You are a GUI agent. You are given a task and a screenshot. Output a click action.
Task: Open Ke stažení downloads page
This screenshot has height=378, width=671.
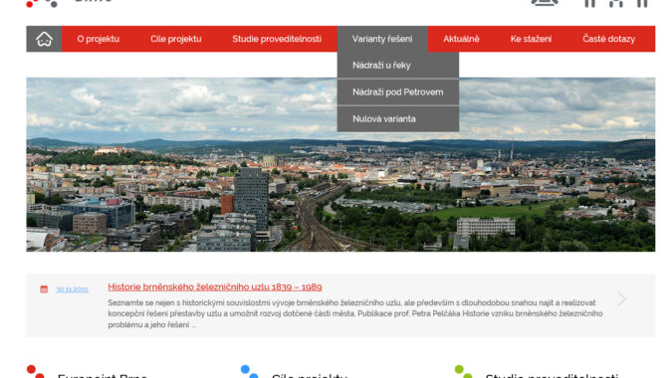531,39
